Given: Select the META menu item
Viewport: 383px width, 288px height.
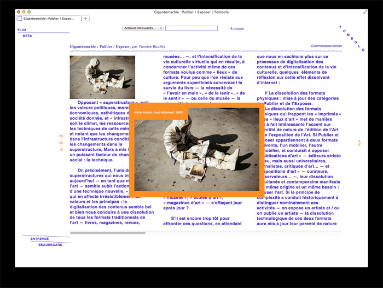Looking at the screenshot, I should [x=27, y=36].
